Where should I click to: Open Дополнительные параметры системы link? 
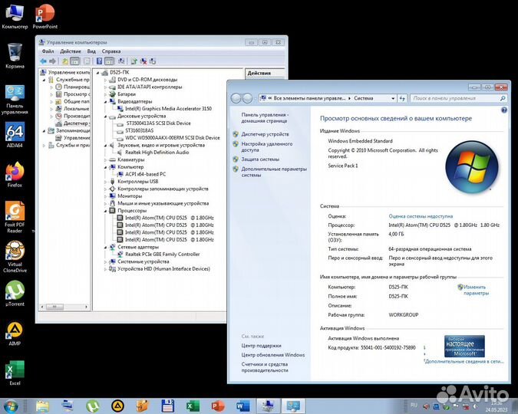point(274,172)
